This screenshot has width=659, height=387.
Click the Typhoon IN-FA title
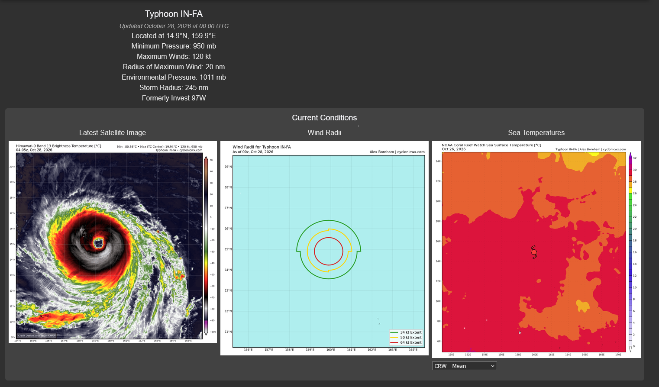pyautogui.click(x=174, y=14)
